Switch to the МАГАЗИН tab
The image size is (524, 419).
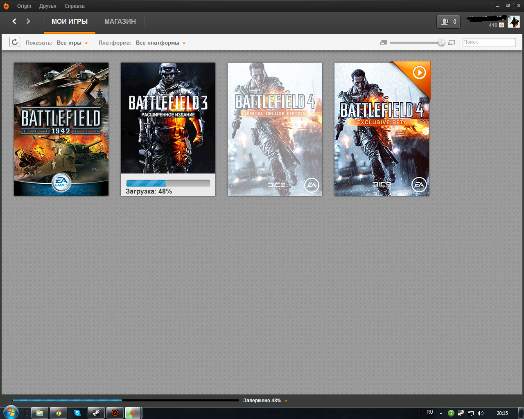120,22
